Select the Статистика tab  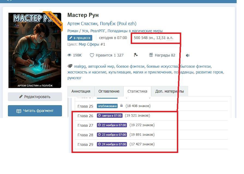click(137, 91)
